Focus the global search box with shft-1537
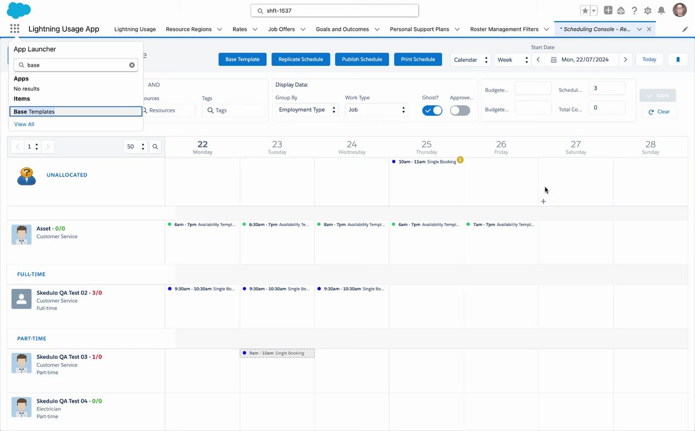This screenshot has width=695, height=431. (334, 10)
